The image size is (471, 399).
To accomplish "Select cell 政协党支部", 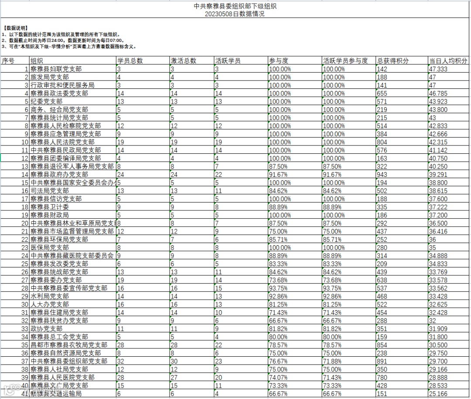I will 73,328.
